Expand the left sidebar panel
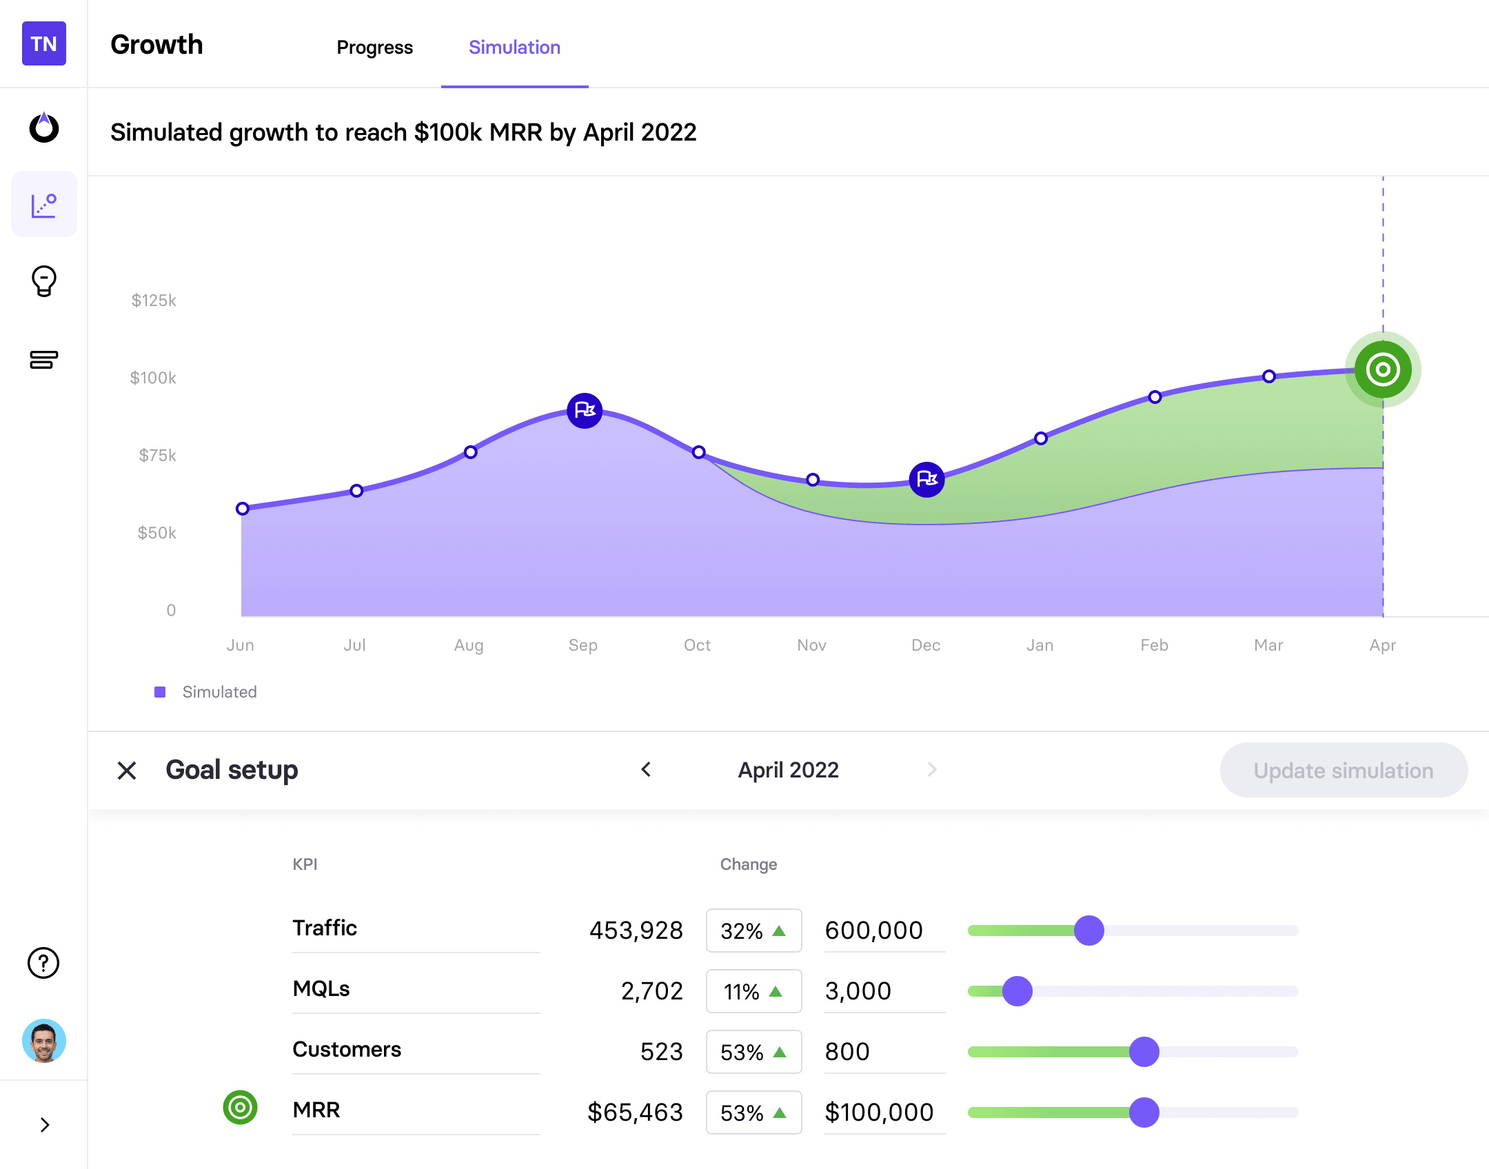1489x1169 pixels. pos(43,1124)
